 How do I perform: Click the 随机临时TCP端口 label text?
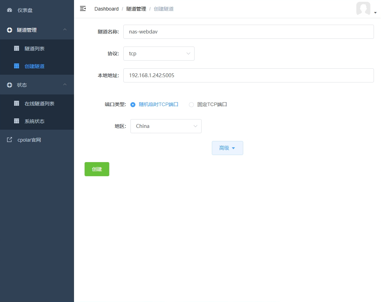point(158,104)
